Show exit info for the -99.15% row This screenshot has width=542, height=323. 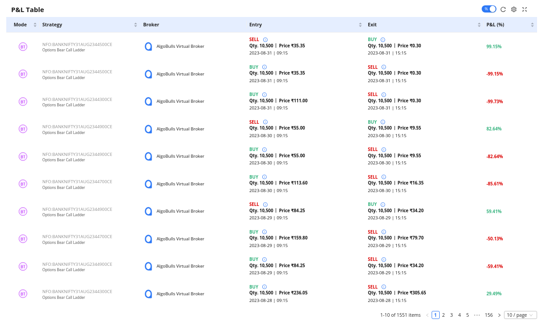click(384, 67)
